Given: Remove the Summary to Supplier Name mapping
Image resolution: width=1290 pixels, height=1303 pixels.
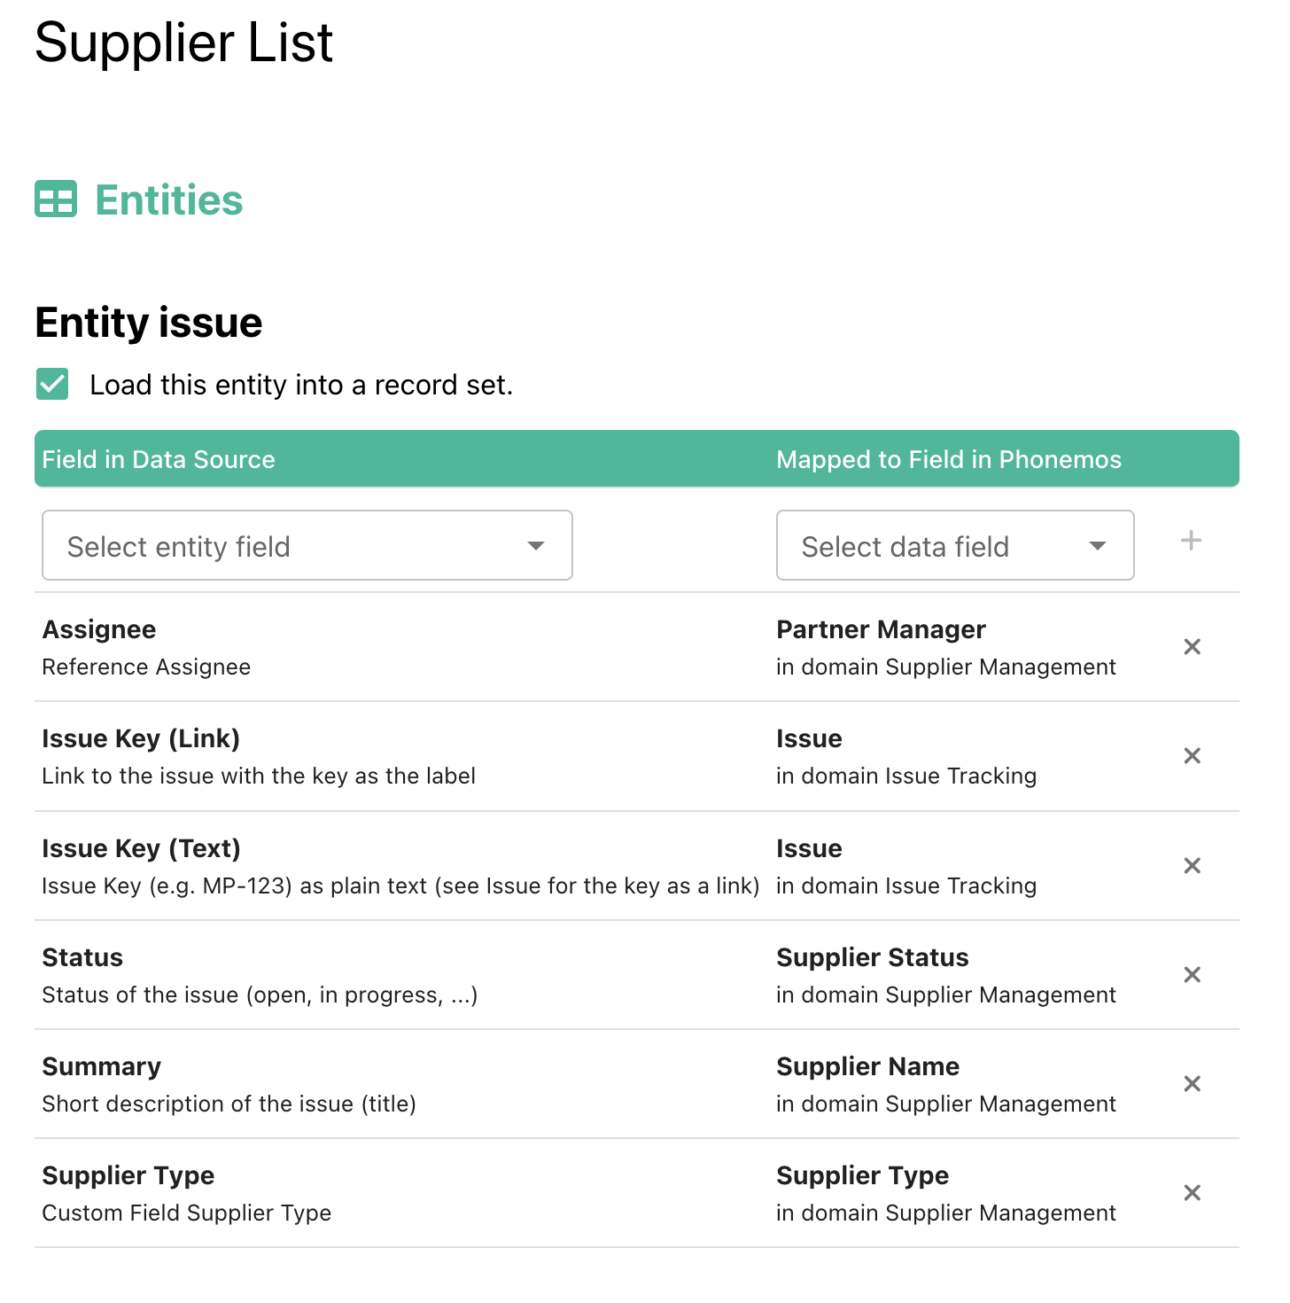Looking at the screenshot, I should 1192,1084.
